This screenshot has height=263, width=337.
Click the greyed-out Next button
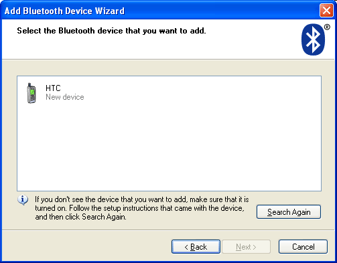click(x=246, y=246)
